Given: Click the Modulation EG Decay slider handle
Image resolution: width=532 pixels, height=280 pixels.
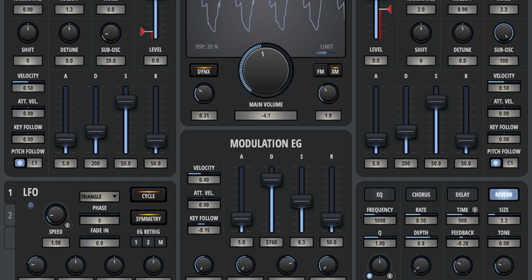Looking at the screenshot, I should 272,180.
